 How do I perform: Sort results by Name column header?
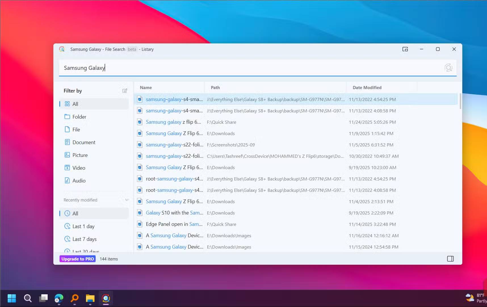point(146,88)
